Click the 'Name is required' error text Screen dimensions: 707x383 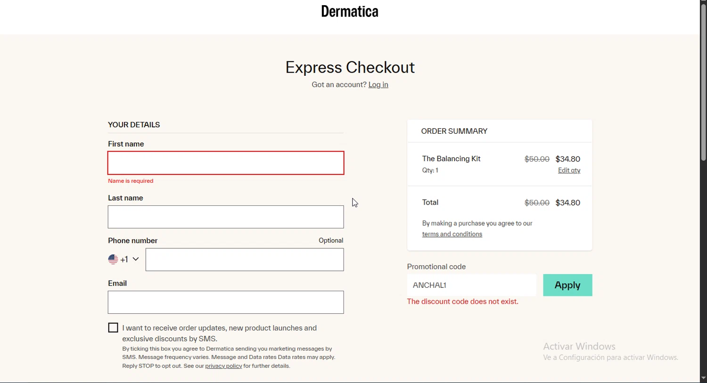[x=131, y=181]
